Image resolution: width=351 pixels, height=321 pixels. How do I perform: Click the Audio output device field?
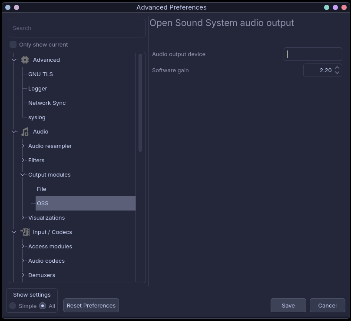coord(313,54)
